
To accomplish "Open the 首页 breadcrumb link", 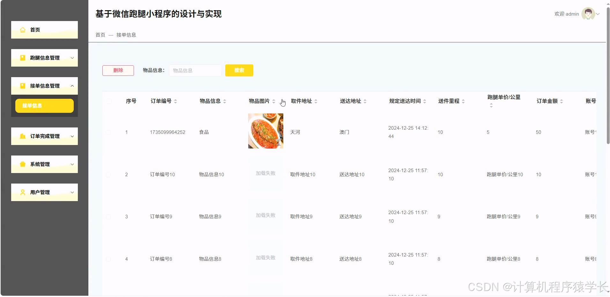I will (100, 35).
